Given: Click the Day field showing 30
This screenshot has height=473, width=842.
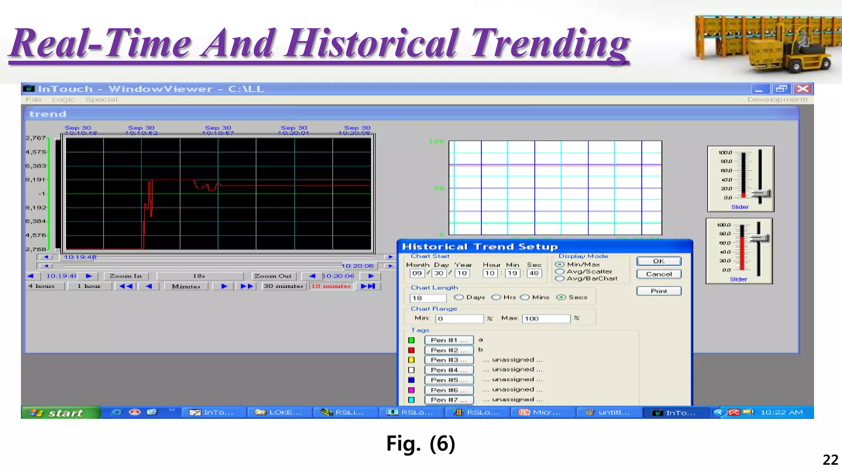Looking at the screenshot, I should tap(439, 273).
